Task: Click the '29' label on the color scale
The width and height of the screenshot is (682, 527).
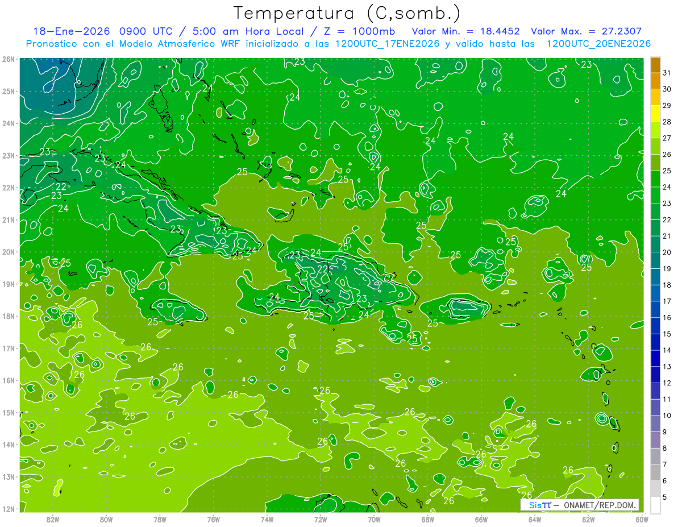Action: tap(667, 106)
